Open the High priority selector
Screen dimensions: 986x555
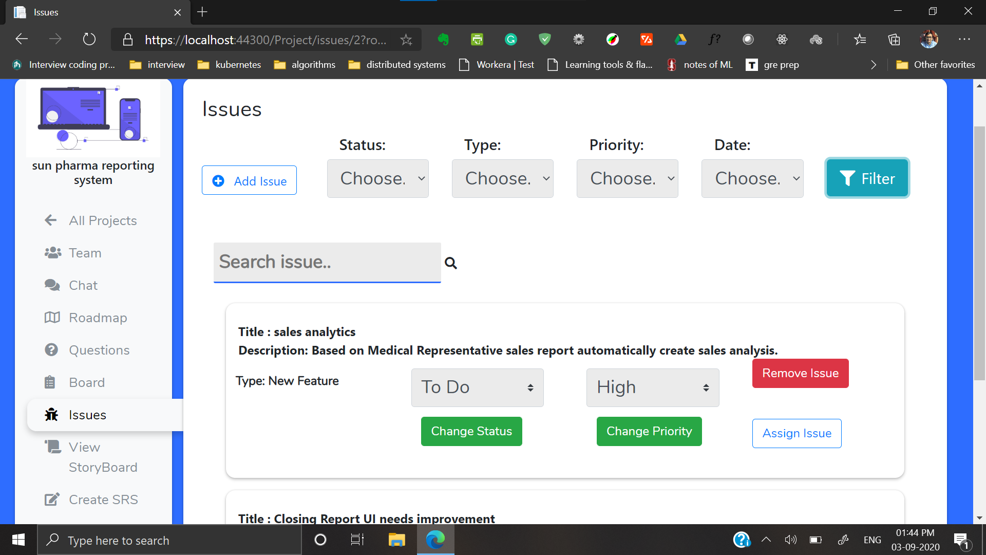pos(652,387)
